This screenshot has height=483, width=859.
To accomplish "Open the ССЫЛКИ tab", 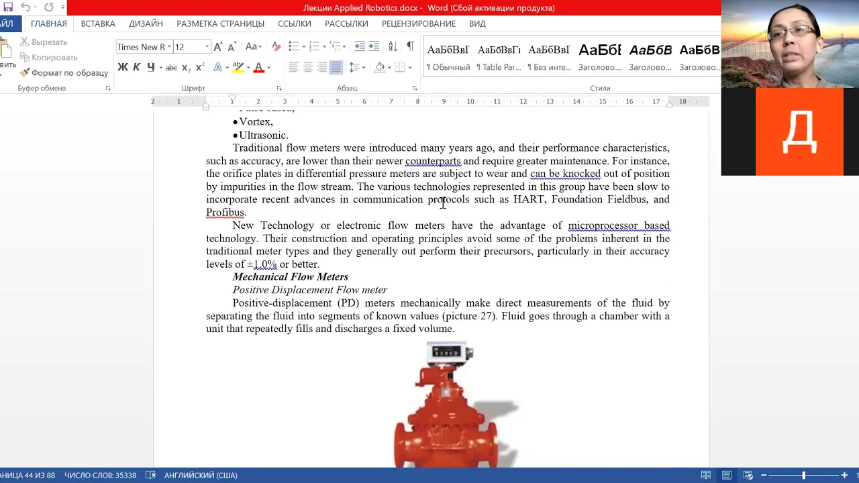I will click(x=295, y=23).
